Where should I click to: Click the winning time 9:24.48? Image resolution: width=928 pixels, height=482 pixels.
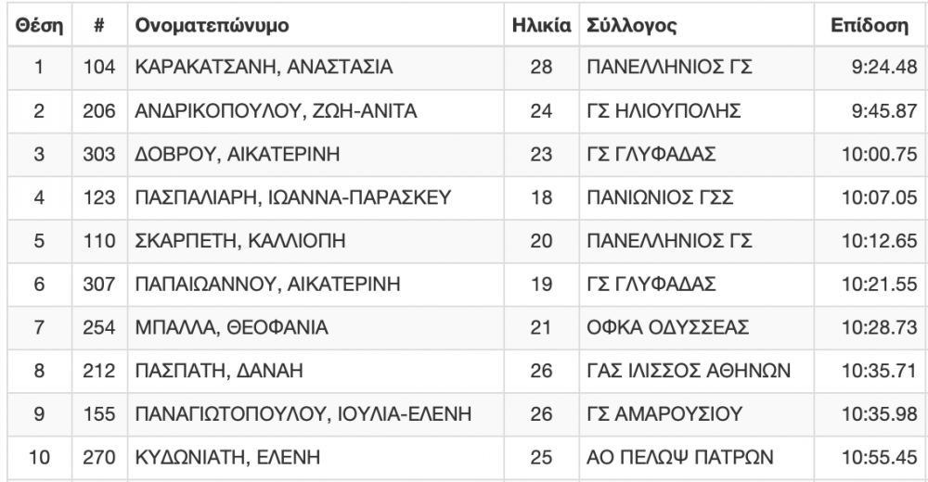point(877,68)
